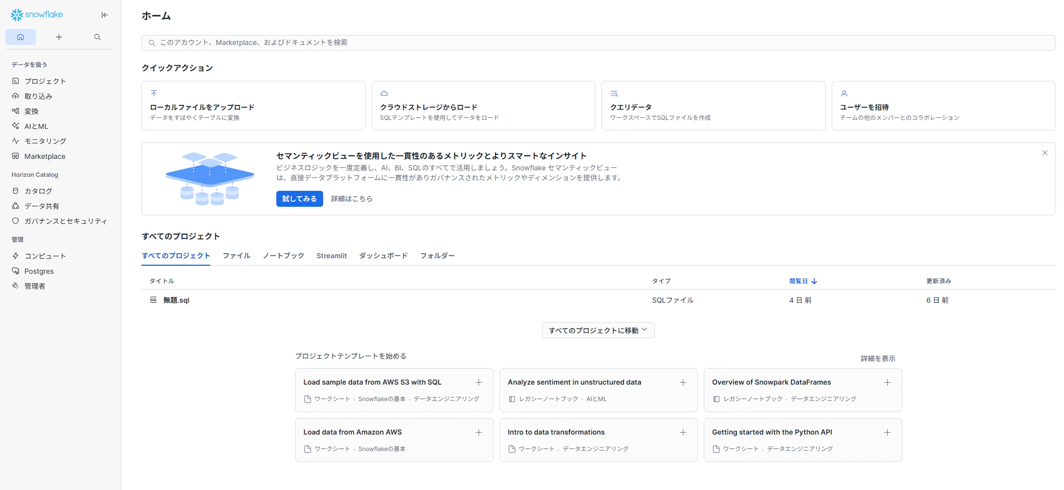Add the Overview of Snowpark DataFrames template
The height and width of the screenshot is (490, 1064).
click(x=887, y=382)
